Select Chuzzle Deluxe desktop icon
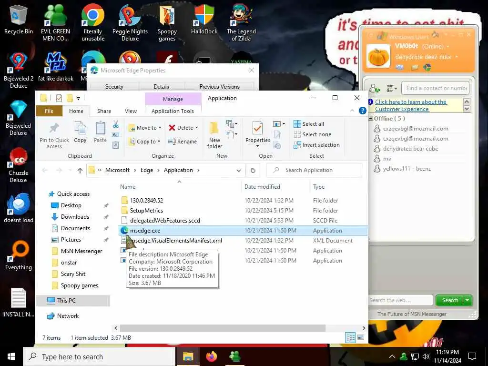Screen dimensions: 488x366 point(19,165)
